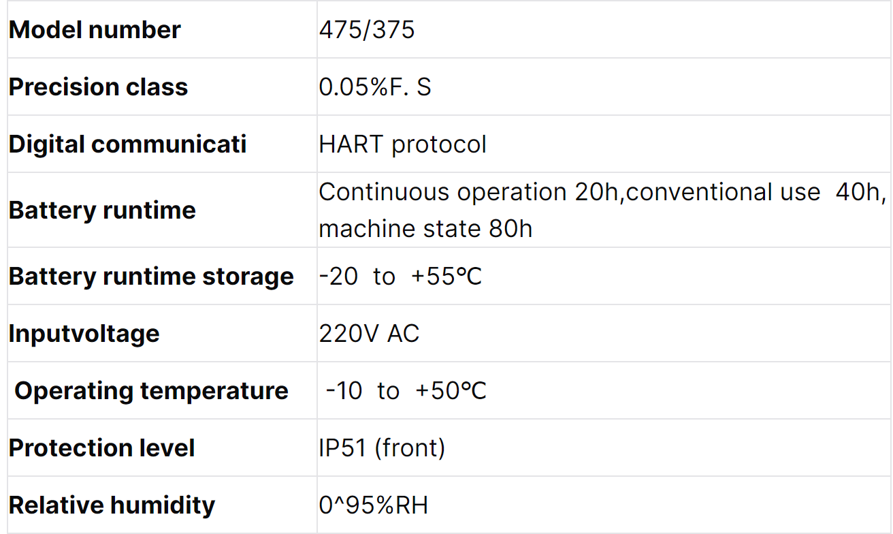Viewport: 893px width, 534px height.
Task: Select the "HART protocol" value text
Action: click(402, 144)
